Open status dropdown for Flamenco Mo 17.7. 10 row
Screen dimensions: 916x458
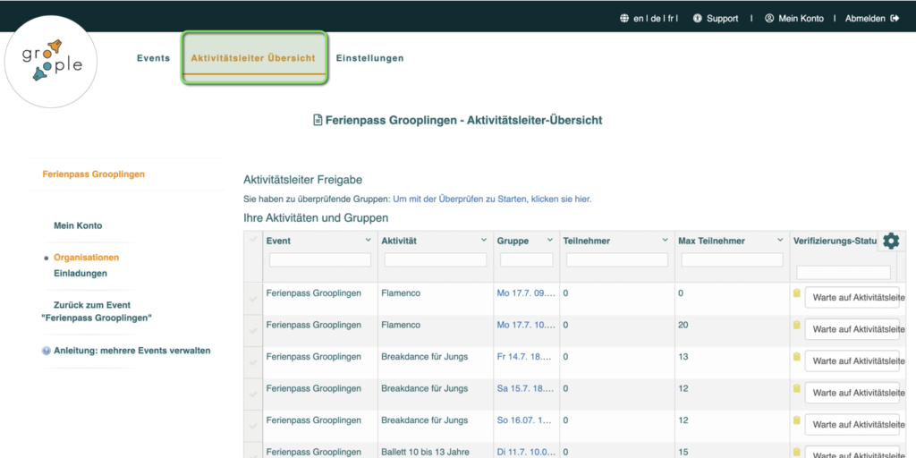854,329
